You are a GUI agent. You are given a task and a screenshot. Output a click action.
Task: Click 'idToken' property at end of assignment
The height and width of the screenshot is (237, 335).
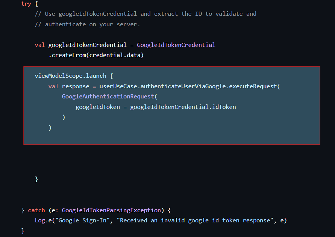224,107
